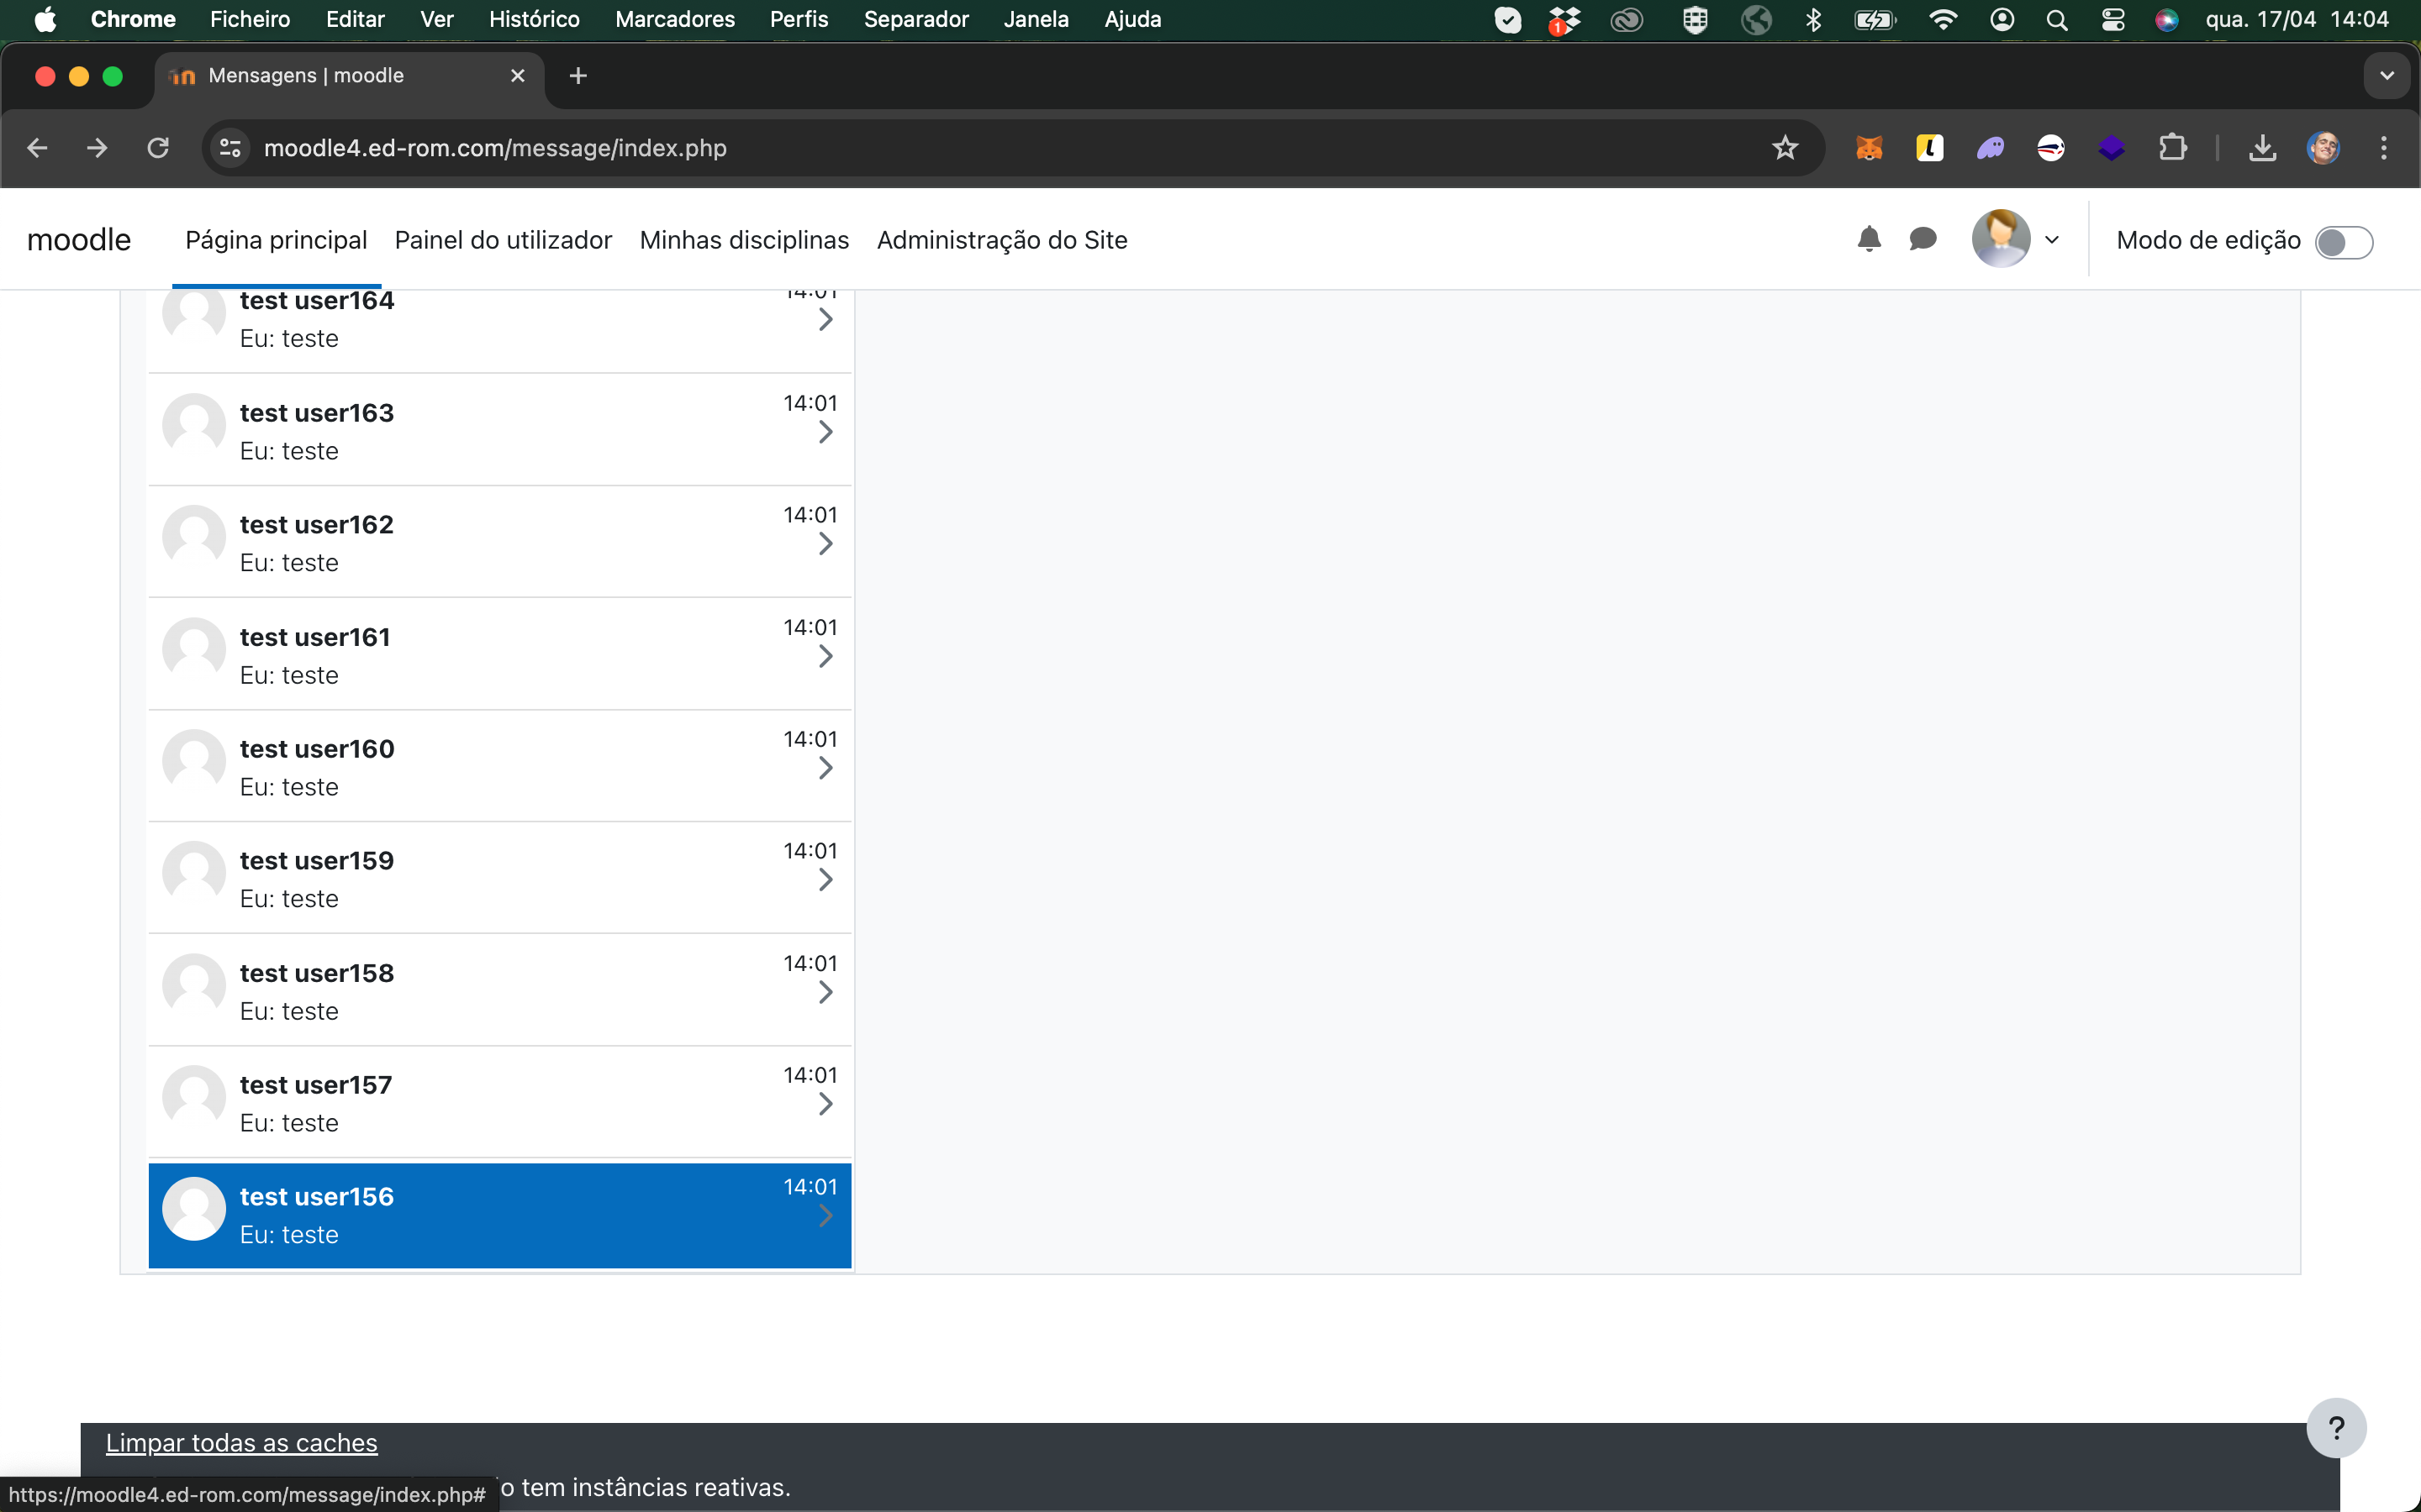Open the help question mark button
Viewport: 2421px width, 1512px height.
(x=2336, y=1427)
